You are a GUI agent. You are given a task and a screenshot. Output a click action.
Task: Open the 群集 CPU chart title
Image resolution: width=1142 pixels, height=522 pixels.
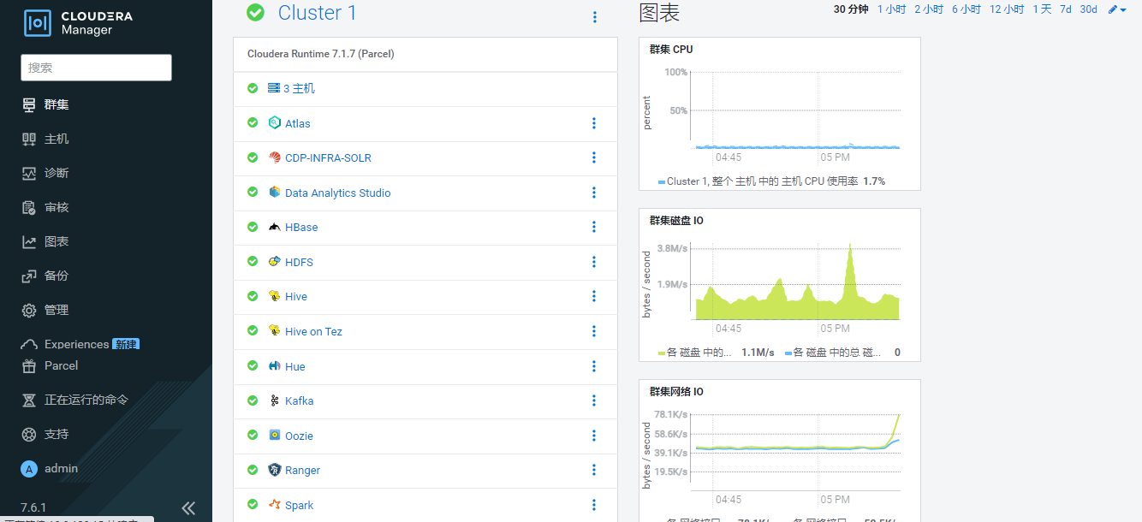[671, 50]
